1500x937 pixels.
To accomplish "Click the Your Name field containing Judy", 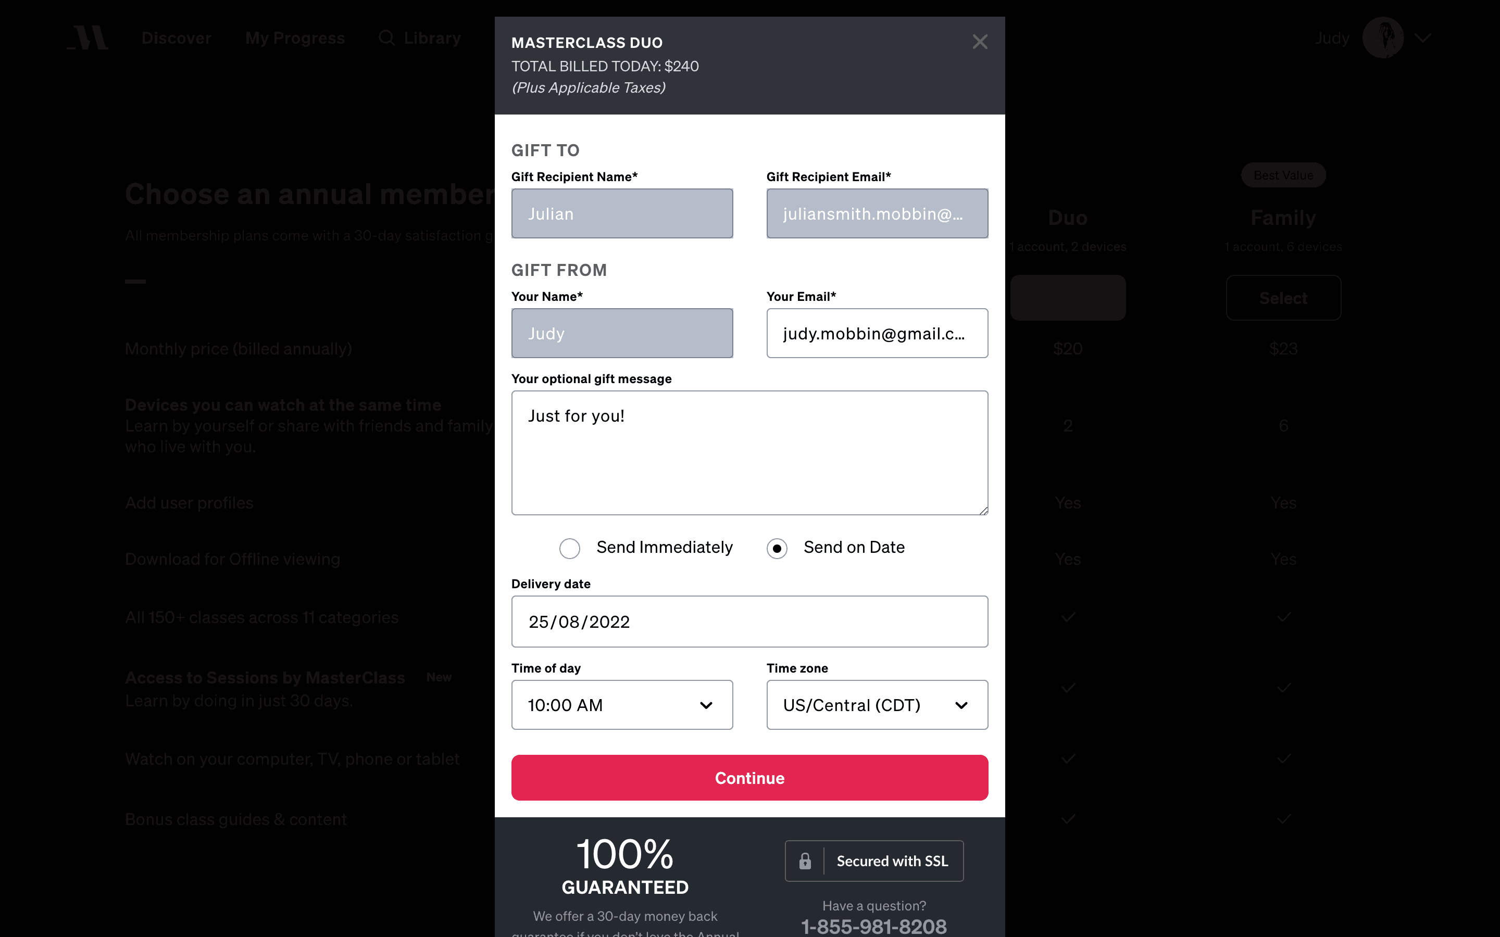I will click(622, 333).
